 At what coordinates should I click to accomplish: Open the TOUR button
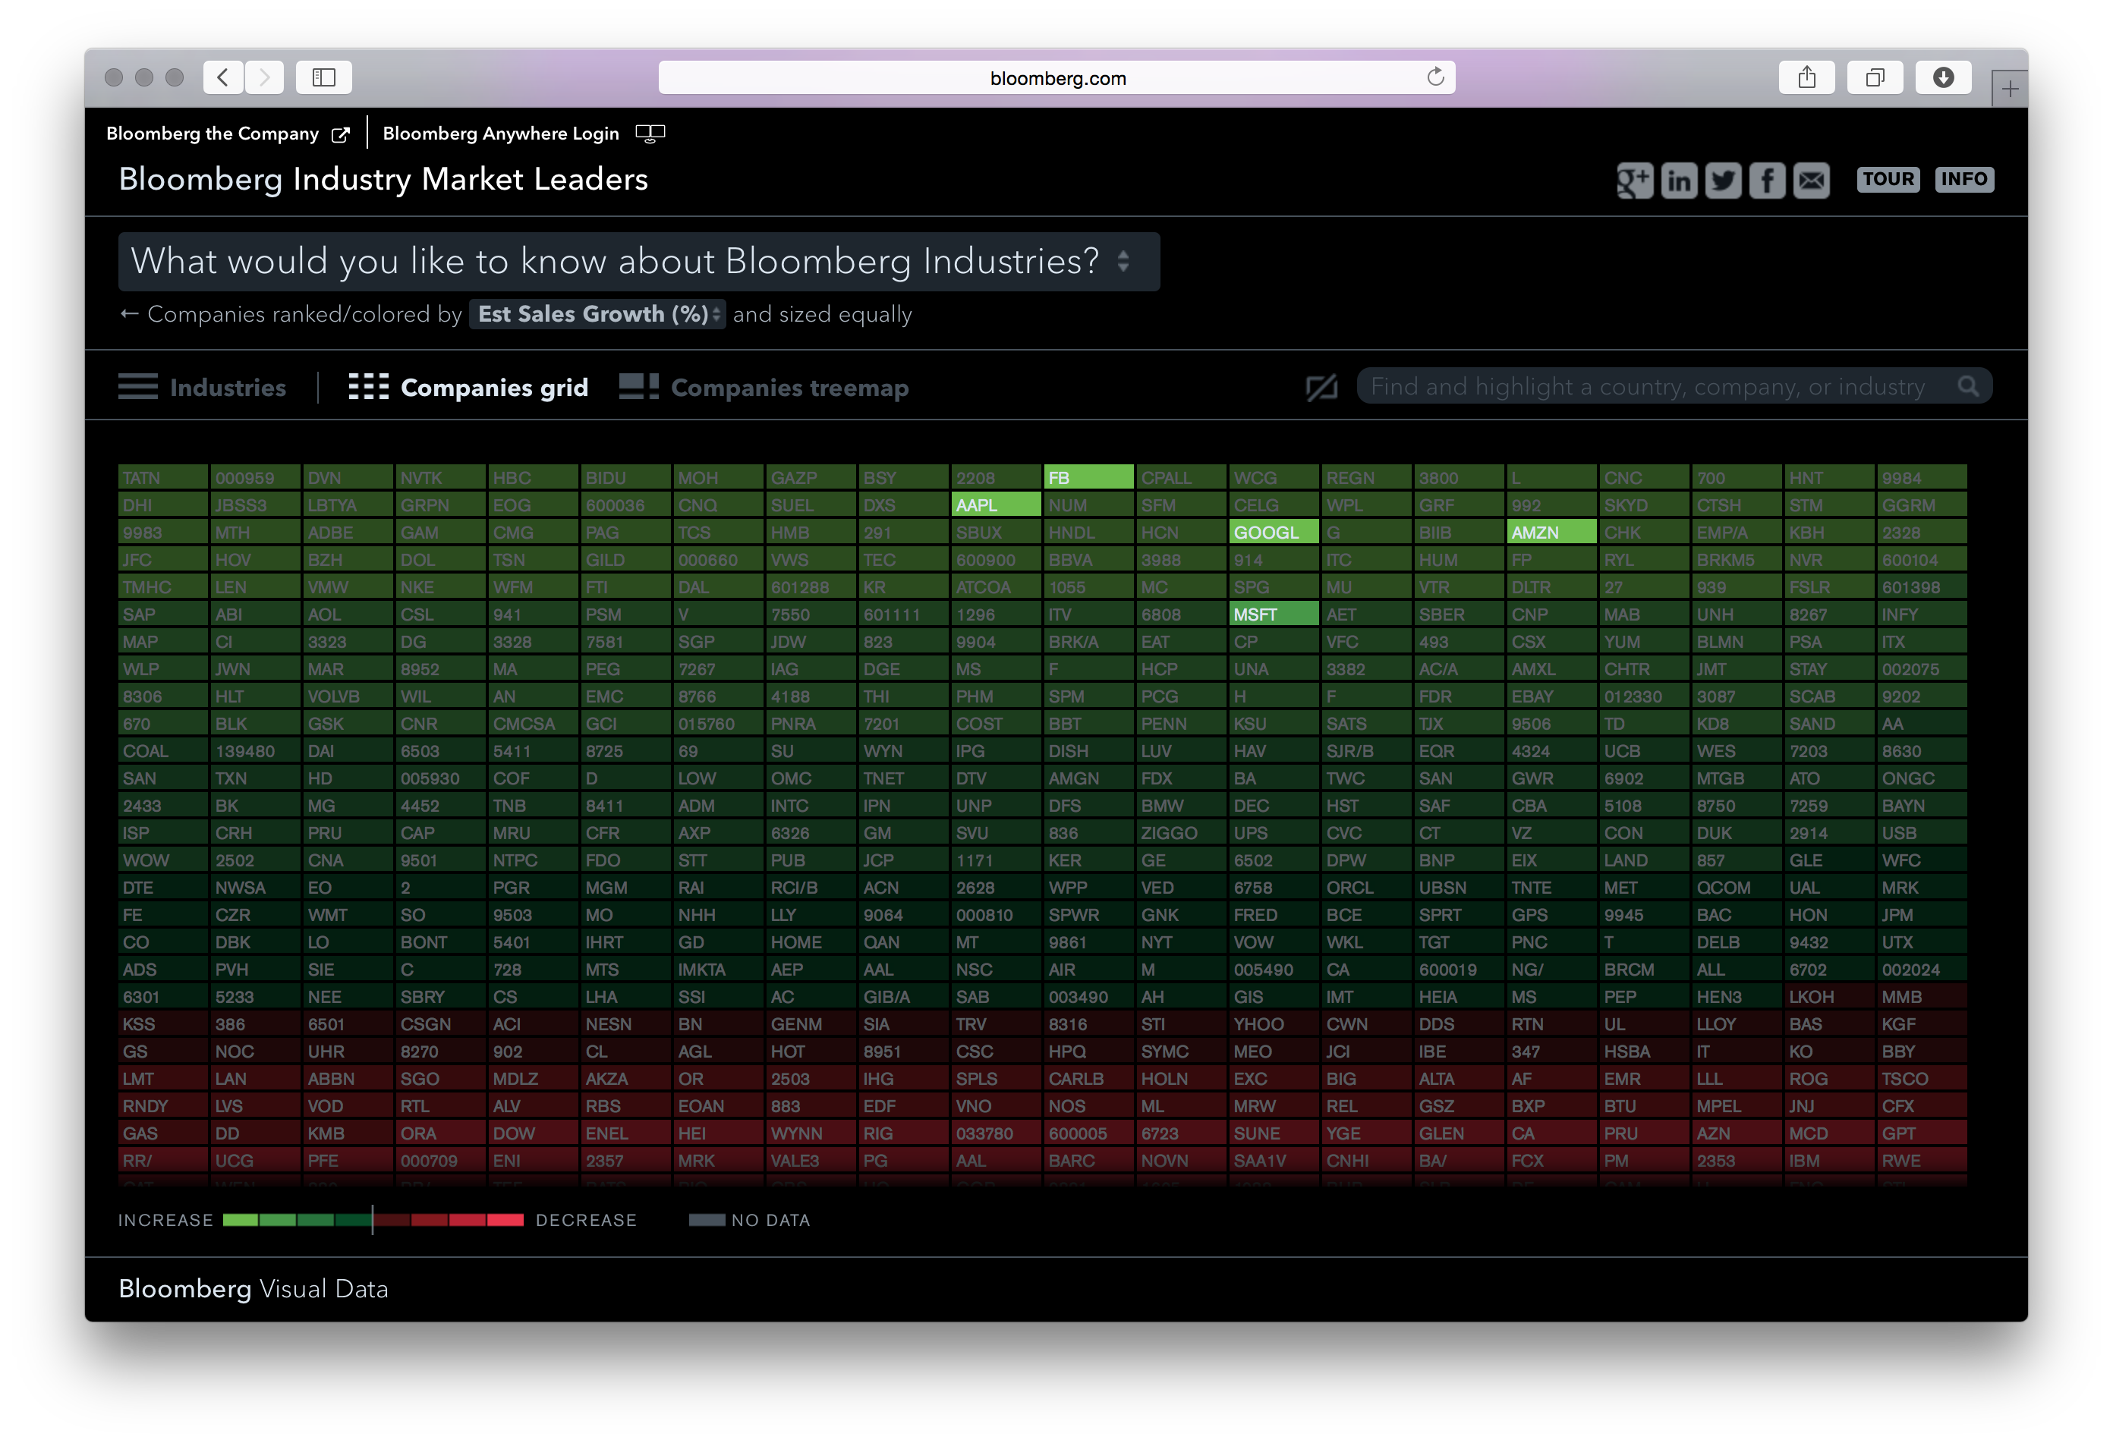pyautogui.click(x=1888, y=179)
